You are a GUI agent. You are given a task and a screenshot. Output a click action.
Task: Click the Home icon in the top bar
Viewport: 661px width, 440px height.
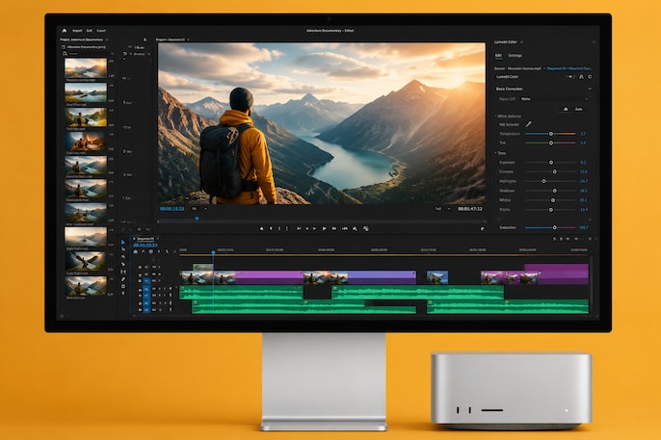(64, 30)
